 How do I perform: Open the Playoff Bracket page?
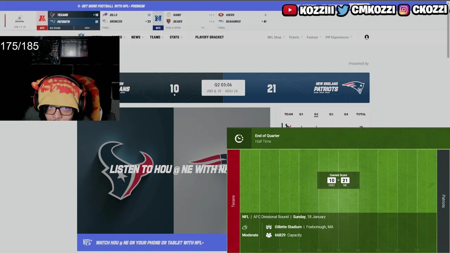(210, 37)
